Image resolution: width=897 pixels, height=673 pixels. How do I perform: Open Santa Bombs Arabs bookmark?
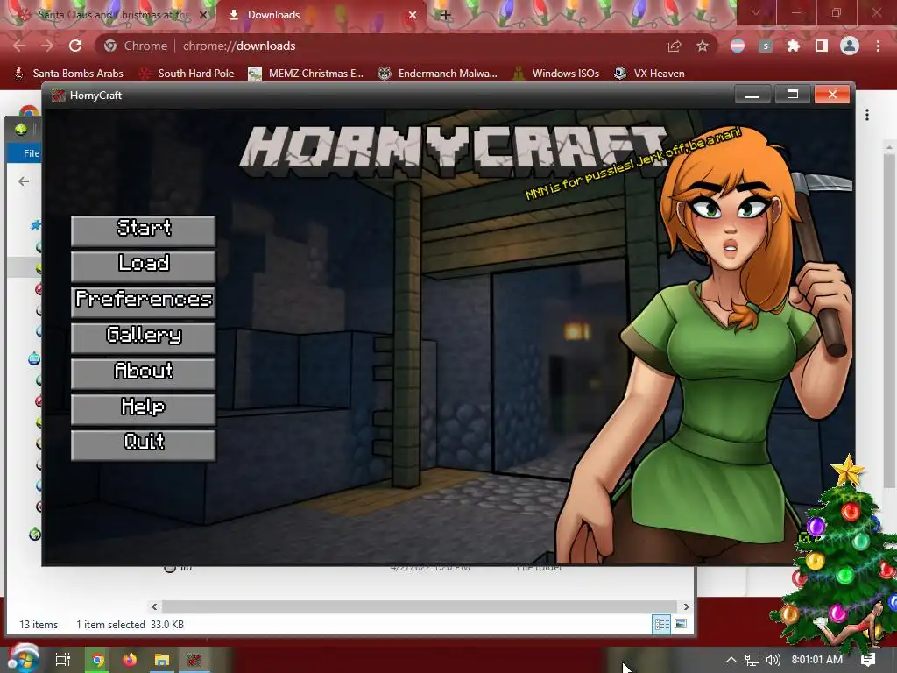68,74
